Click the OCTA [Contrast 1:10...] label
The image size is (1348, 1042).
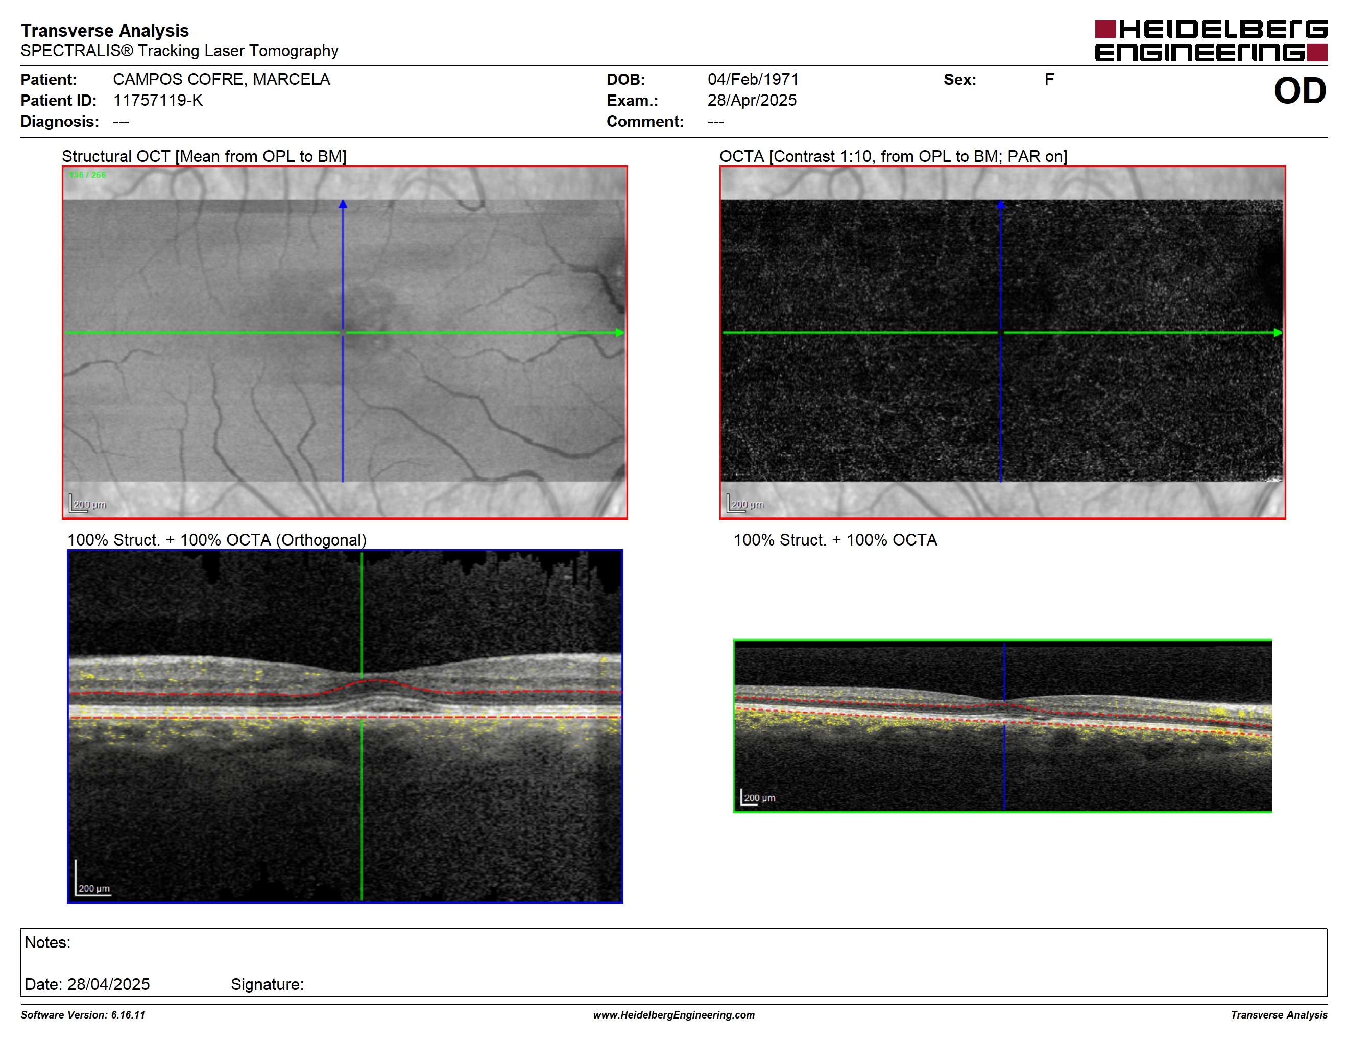tap(893, 156)
